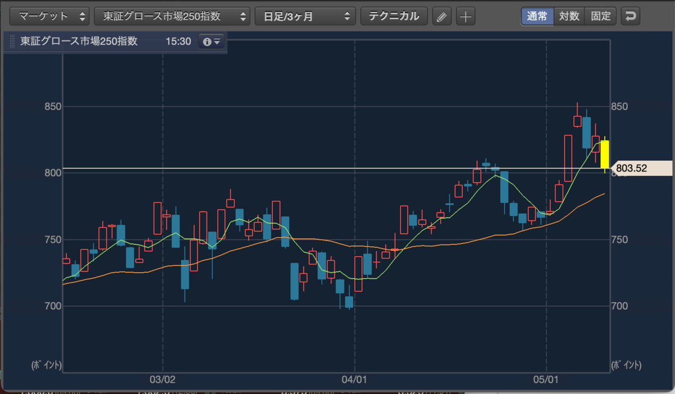Click the 03/02 date axis label

(163, 379)
